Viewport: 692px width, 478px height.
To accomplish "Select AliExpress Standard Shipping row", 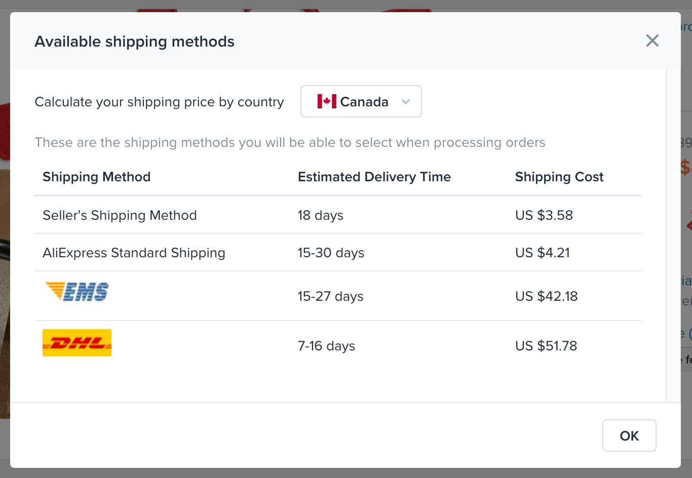I will point(134,253).
